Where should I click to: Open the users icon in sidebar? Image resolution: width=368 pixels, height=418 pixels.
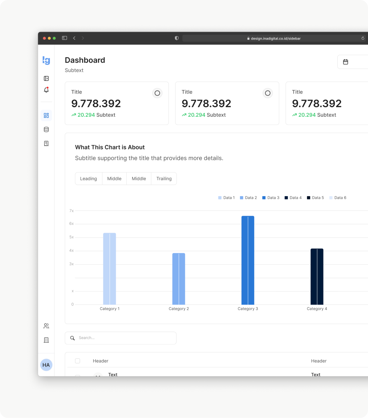click(46, 326)
